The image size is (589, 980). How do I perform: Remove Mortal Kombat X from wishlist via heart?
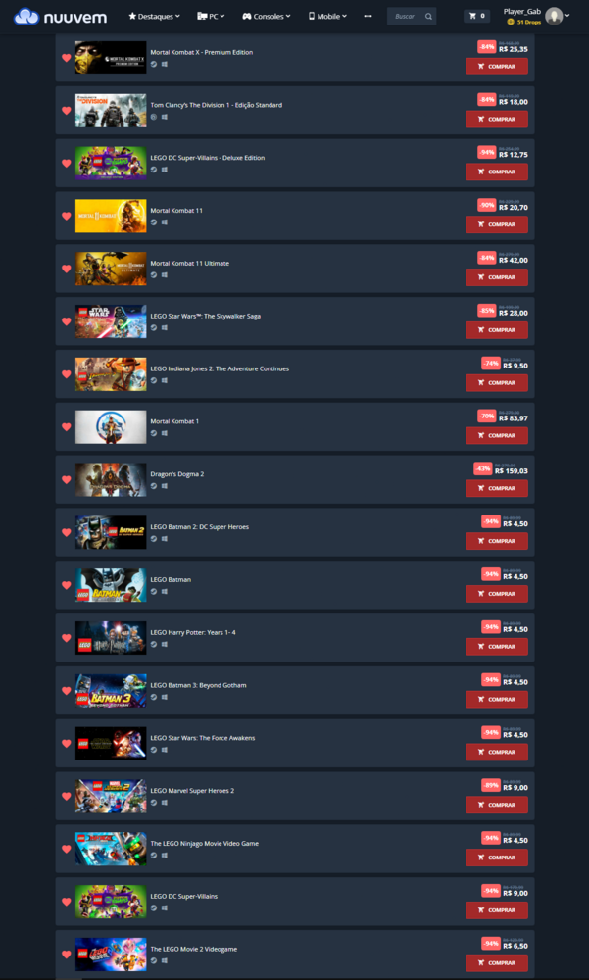[67, 58]
